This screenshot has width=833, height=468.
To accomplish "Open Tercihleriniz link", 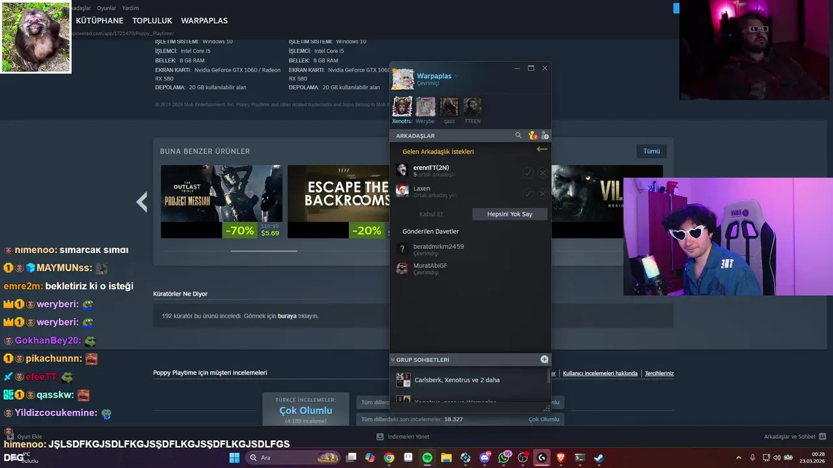I will pyautogui.click(x=659, y=373).
